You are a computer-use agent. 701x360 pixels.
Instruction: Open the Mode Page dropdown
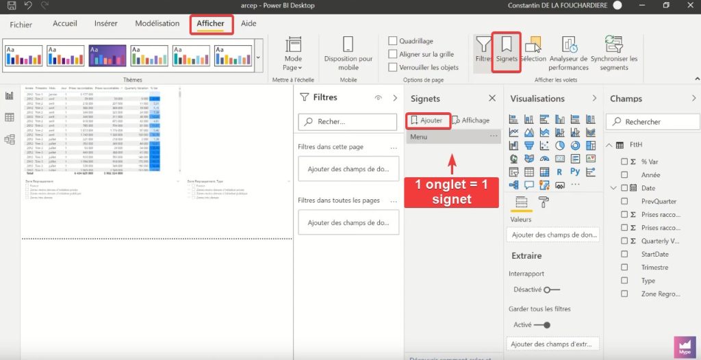pyautogui.click(x=293, y=53)
